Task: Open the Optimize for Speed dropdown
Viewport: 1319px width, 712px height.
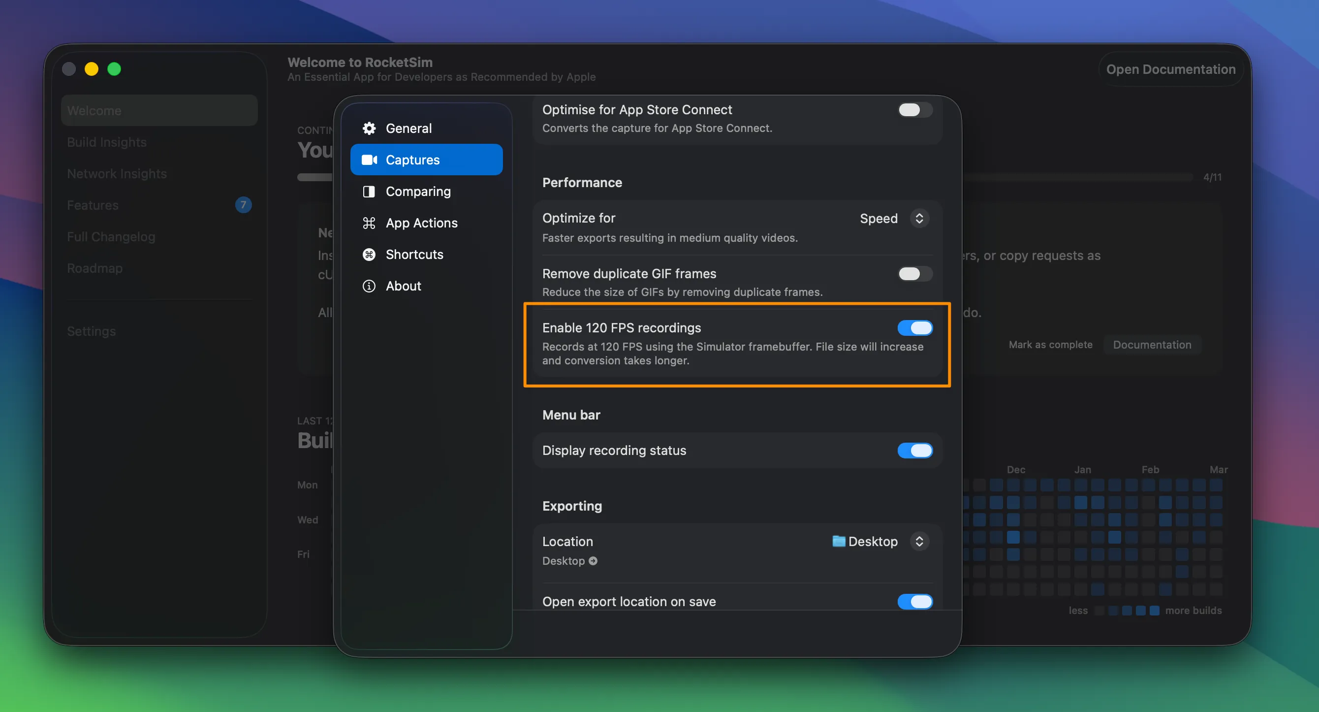Action: coord(919,218)
